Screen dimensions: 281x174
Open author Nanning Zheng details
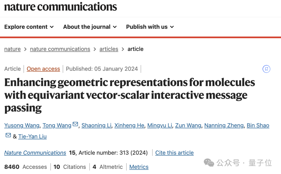(224, 125)
